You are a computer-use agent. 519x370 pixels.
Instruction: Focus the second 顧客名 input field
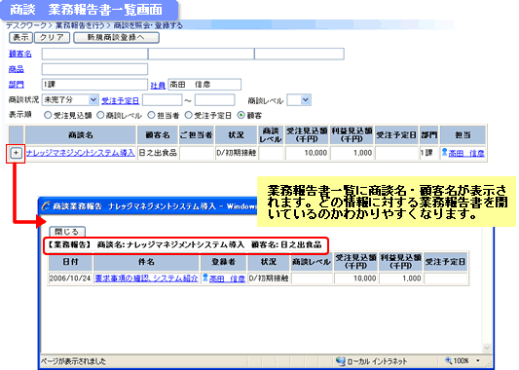201,54
